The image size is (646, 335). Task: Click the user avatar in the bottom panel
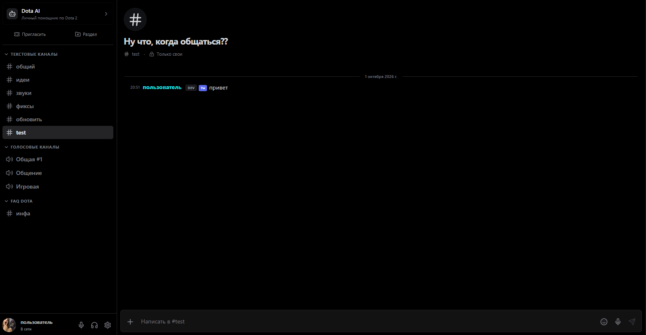[x=9, y=325]
